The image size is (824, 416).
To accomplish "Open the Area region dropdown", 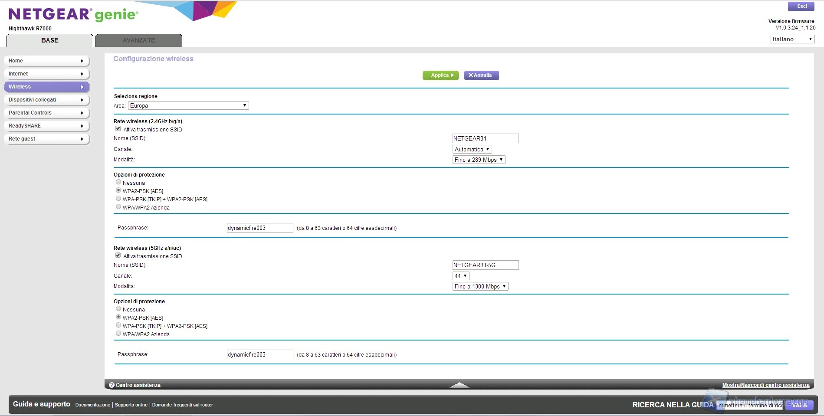I will coord(188,105).
